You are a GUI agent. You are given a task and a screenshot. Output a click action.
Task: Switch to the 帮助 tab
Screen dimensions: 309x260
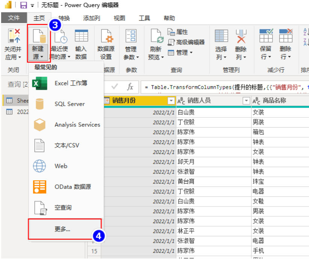pyautogui.click(x=169, y=18)
